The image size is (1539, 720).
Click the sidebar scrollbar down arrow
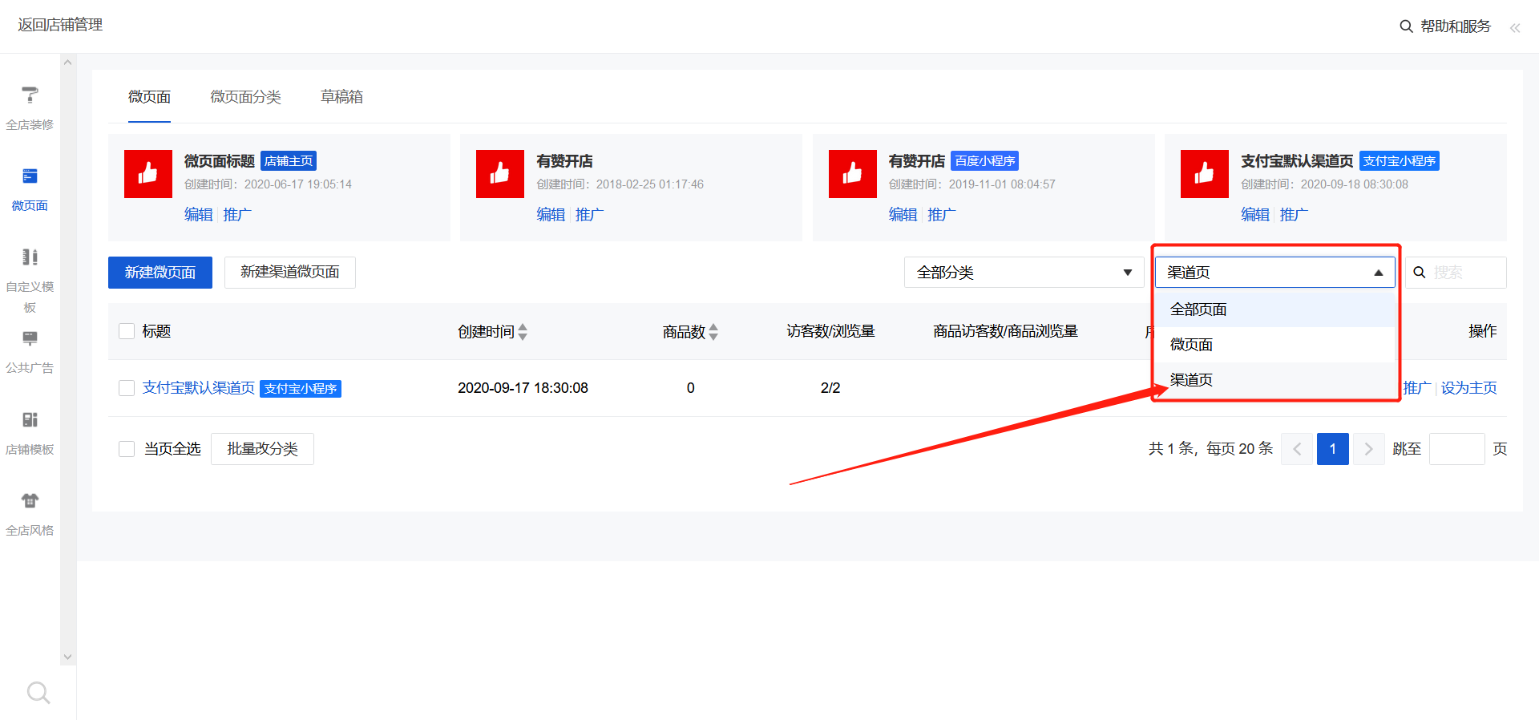click(x=67, y=657)
